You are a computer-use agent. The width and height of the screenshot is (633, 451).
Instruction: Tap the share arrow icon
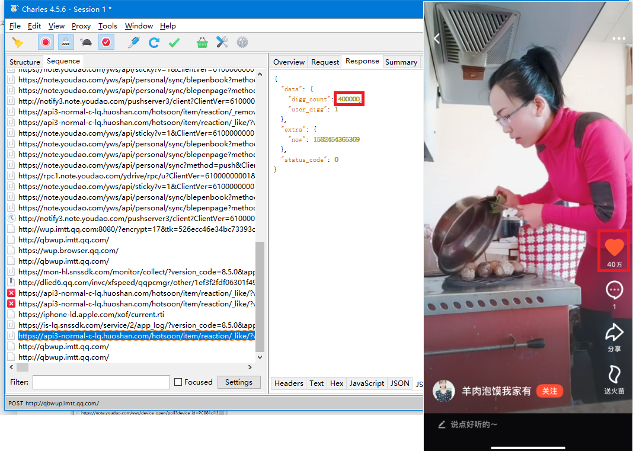pyautogui.click(x=615, y=332)
